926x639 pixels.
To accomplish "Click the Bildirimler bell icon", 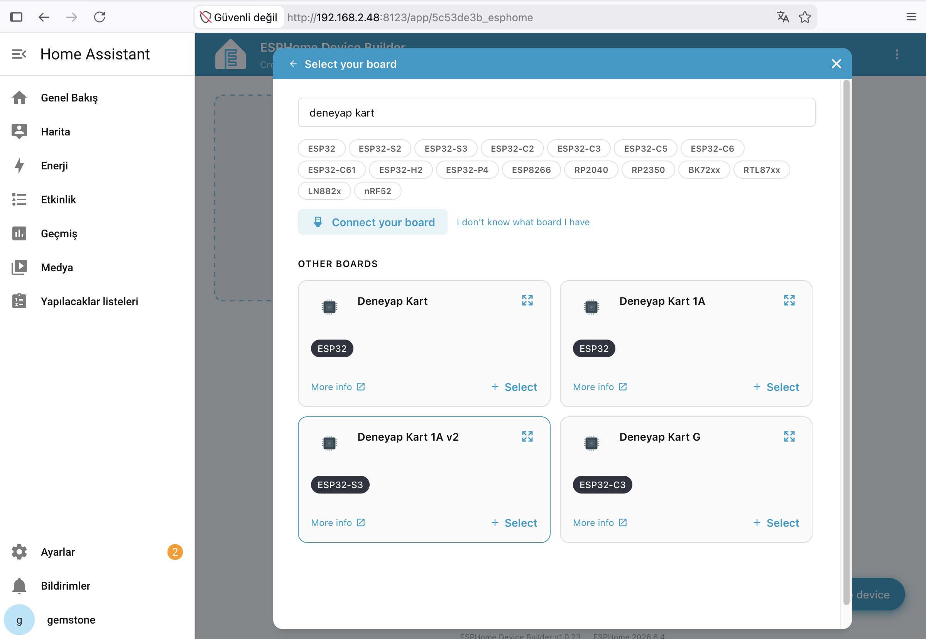I will [x=19, y=586].
